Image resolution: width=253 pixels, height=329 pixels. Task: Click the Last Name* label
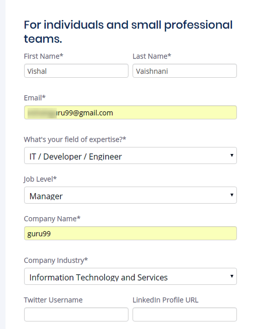click(x=152, y=56)
